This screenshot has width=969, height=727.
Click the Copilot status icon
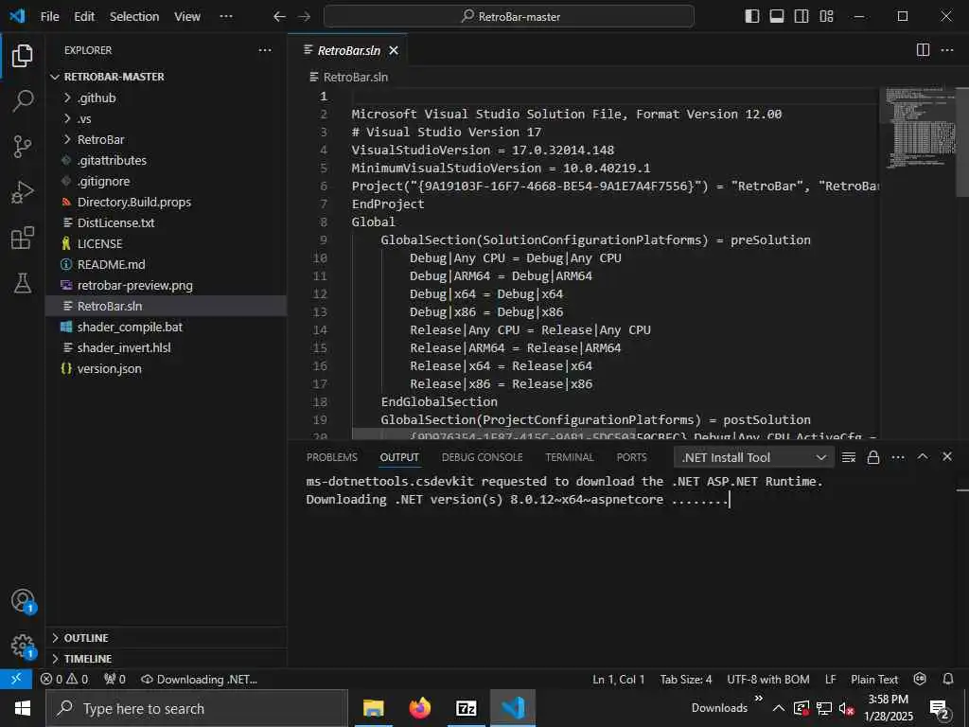pos(920,679)
